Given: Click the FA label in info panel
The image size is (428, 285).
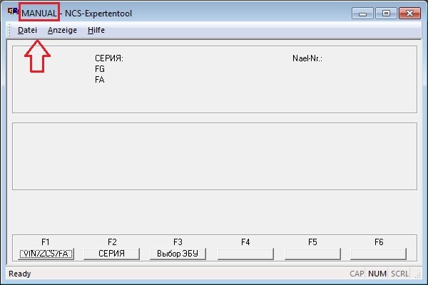Looking at the screenshot, I should [100, 80].
